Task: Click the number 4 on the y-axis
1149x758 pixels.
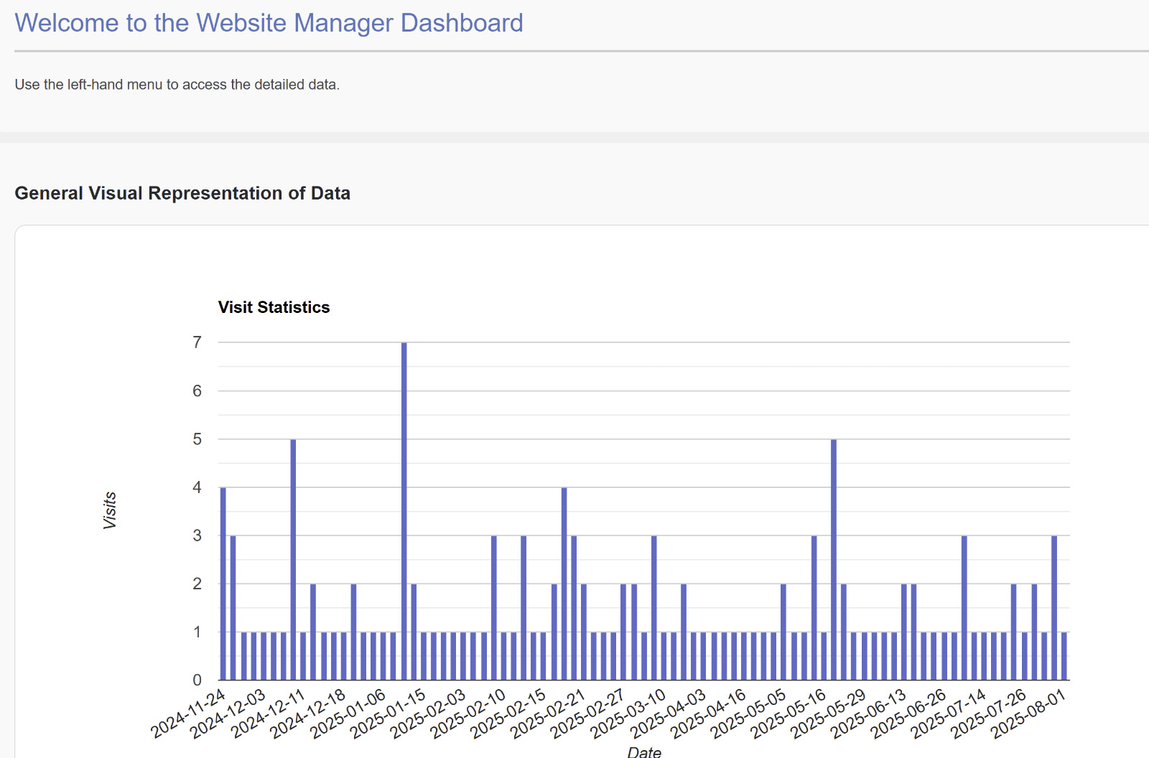Action: point(197,486)
